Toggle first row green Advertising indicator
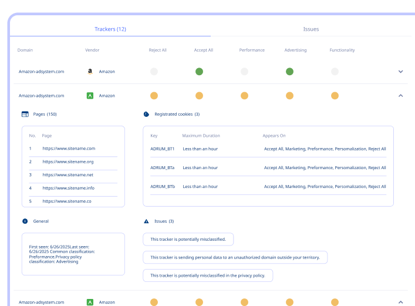The image size is (415, 306). [289, 72]
